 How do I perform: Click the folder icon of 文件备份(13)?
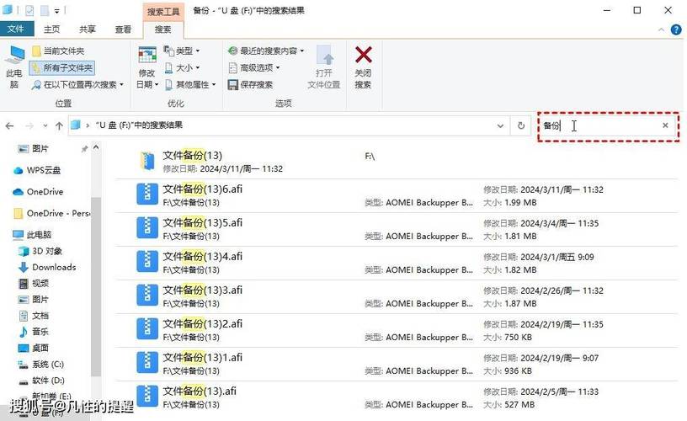(147, 161)
